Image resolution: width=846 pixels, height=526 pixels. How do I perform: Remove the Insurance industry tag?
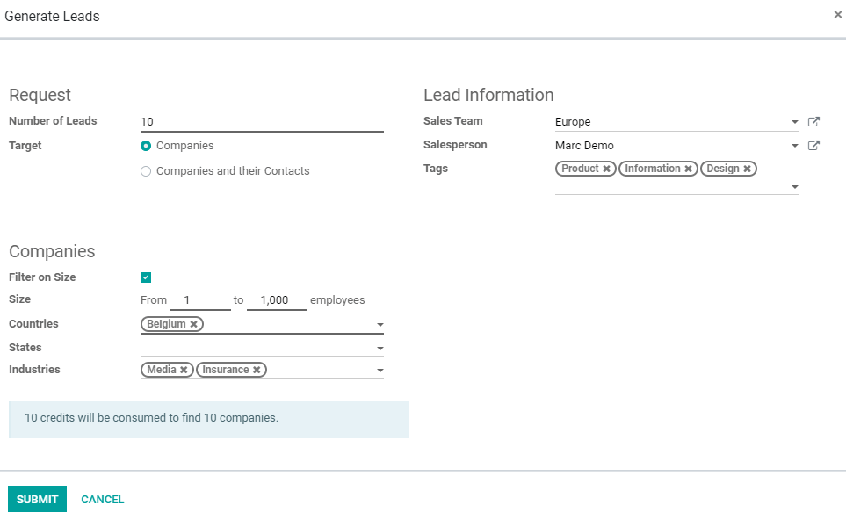257,370
